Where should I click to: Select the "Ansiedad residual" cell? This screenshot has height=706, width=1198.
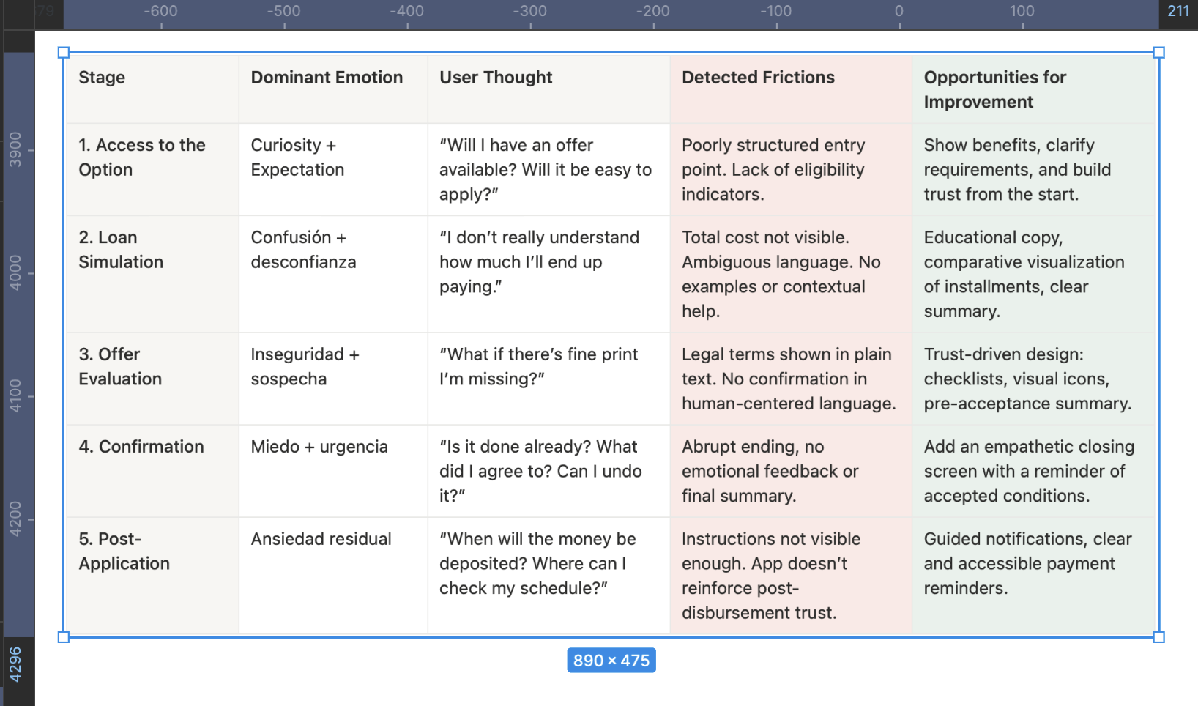click(321, 539)
